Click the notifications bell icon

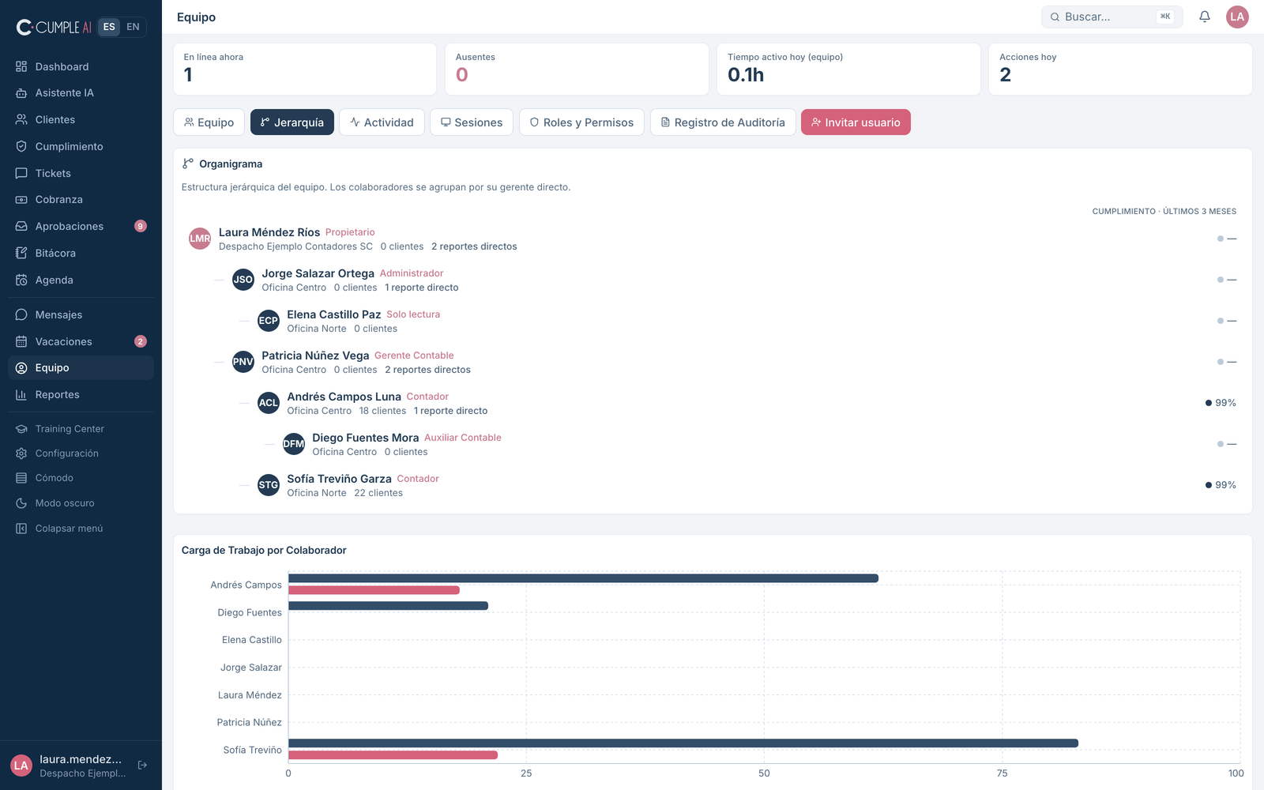(1205, 17)
